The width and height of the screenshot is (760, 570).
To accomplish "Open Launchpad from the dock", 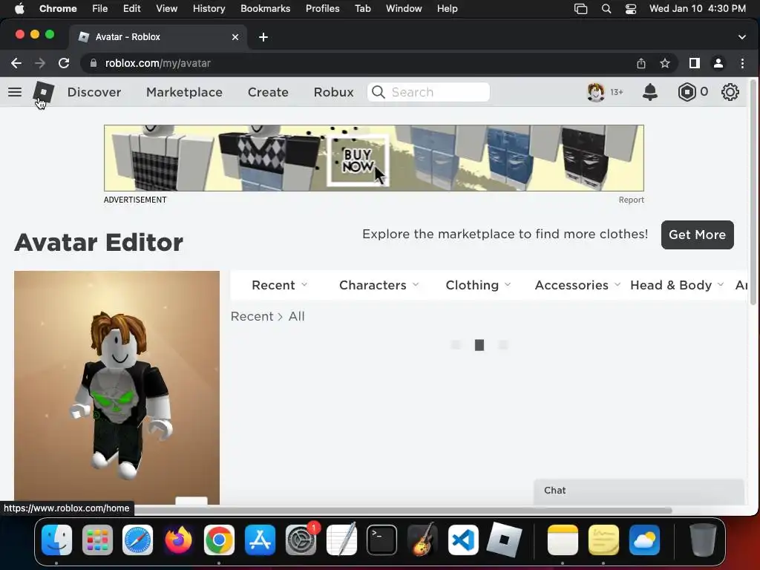I will pos(97,540).
